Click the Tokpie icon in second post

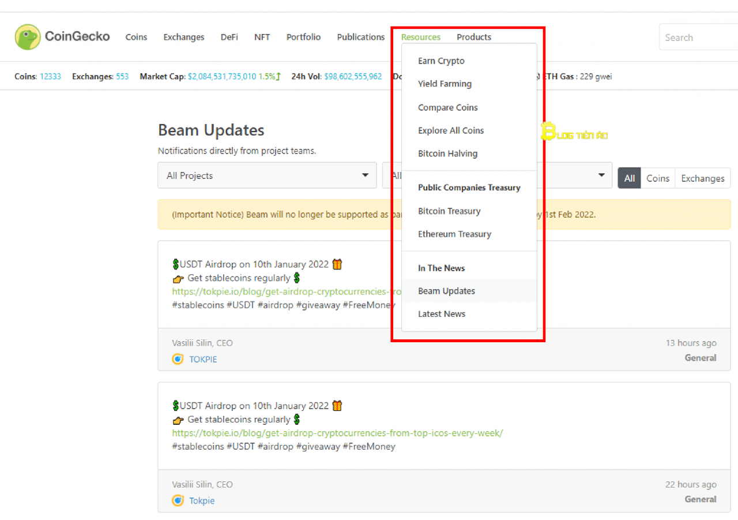[178, 500]
